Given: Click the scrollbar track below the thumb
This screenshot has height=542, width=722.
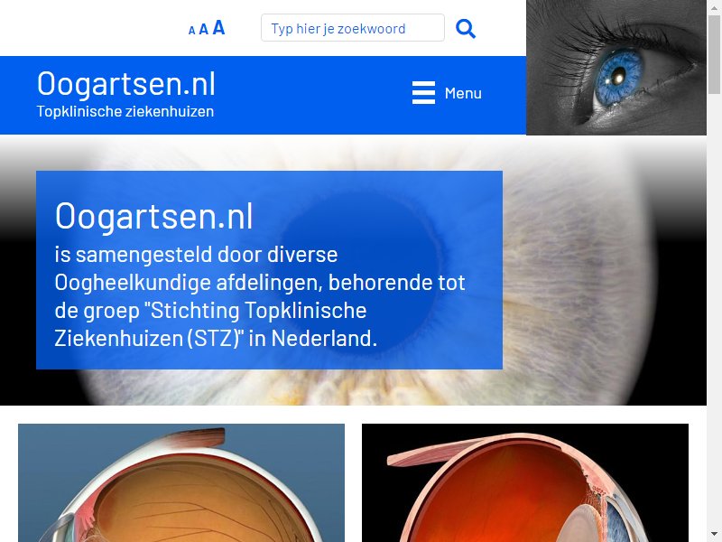Looking at the screenshot, I should click(714, 313).
